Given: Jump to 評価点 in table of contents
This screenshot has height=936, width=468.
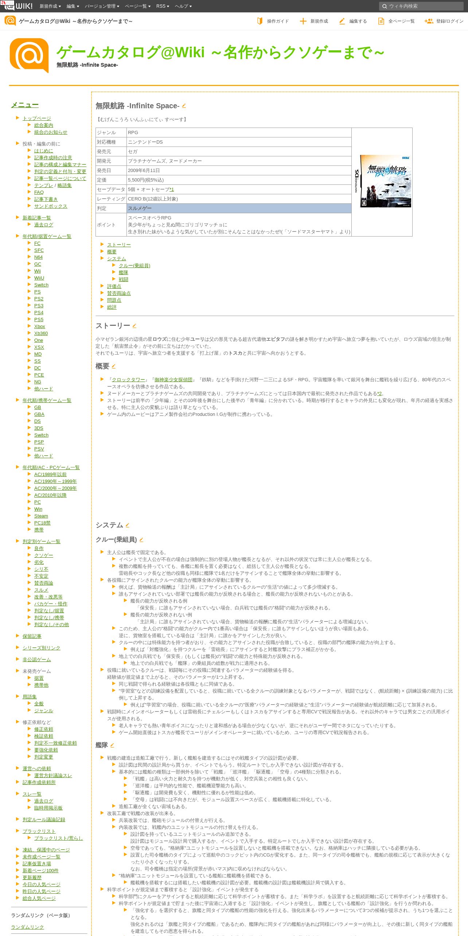Looking at the screenshot, I should pos(114,286).
